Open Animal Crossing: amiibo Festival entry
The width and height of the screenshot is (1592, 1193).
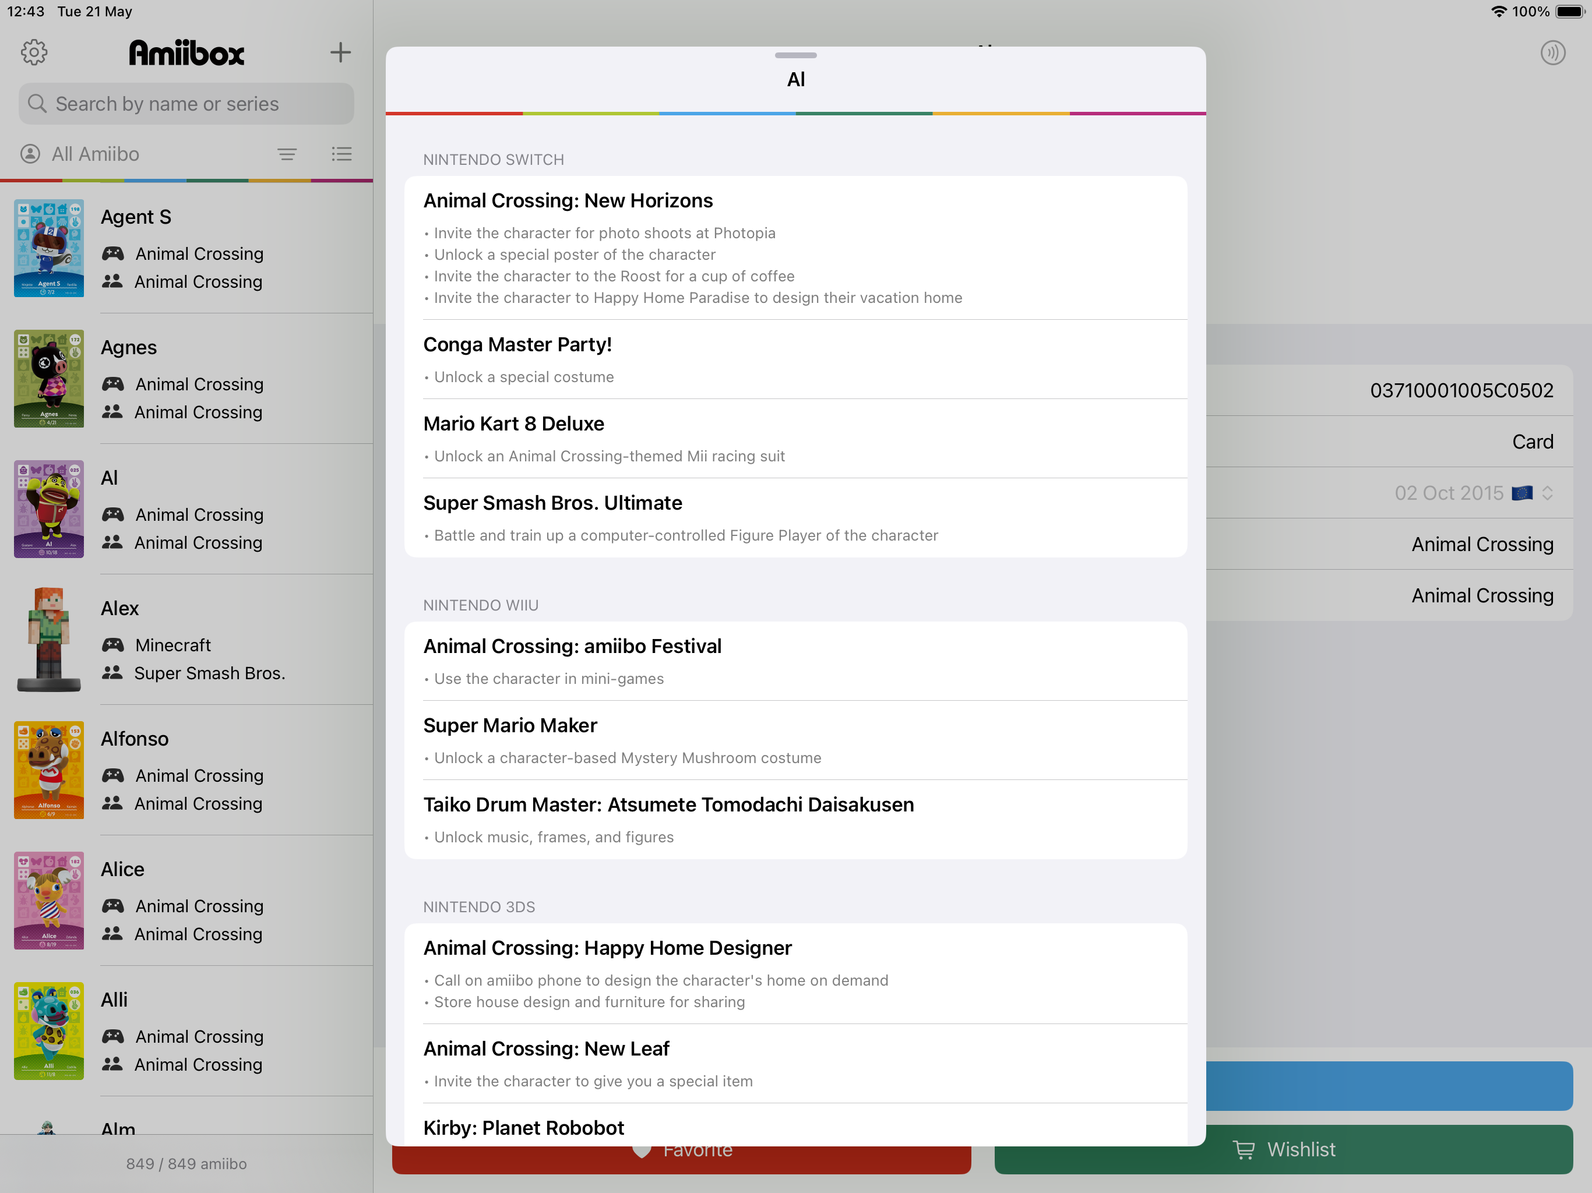(795, 661)
